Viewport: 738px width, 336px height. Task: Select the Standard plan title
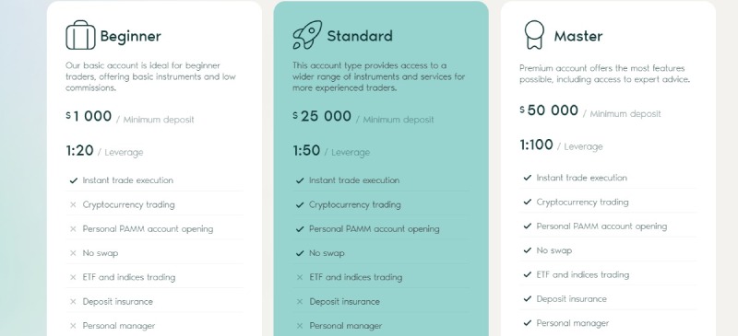click(x=360, y=36)
